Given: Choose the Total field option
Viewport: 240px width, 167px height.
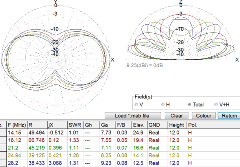Looking at the screenshot, I should point(190,105).
